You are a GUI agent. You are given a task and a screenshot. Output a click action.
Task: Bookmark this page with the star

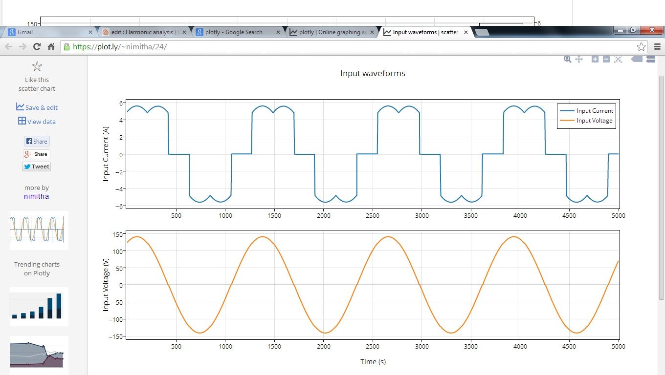pos(642,47)
